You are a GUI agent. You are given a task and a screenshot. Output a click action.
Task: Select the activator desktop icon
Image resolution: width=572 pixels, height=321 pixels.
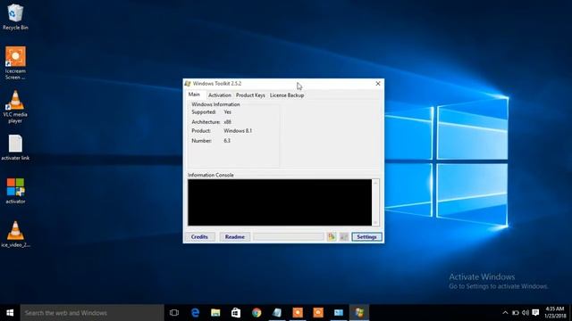[x=15, y=191]
